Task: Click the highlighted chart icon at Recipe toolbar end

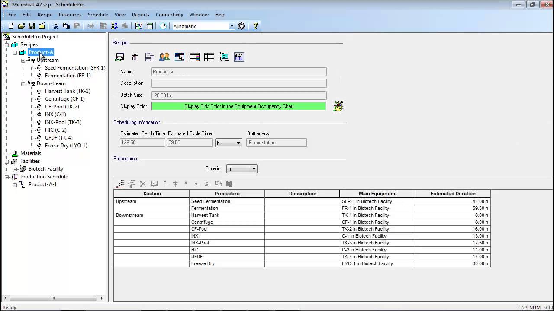Action: coord(239,57)
